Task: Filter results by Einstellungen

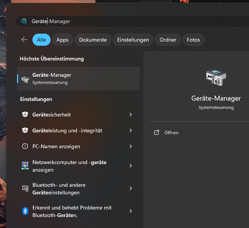Action: click(x=133, y=40)
